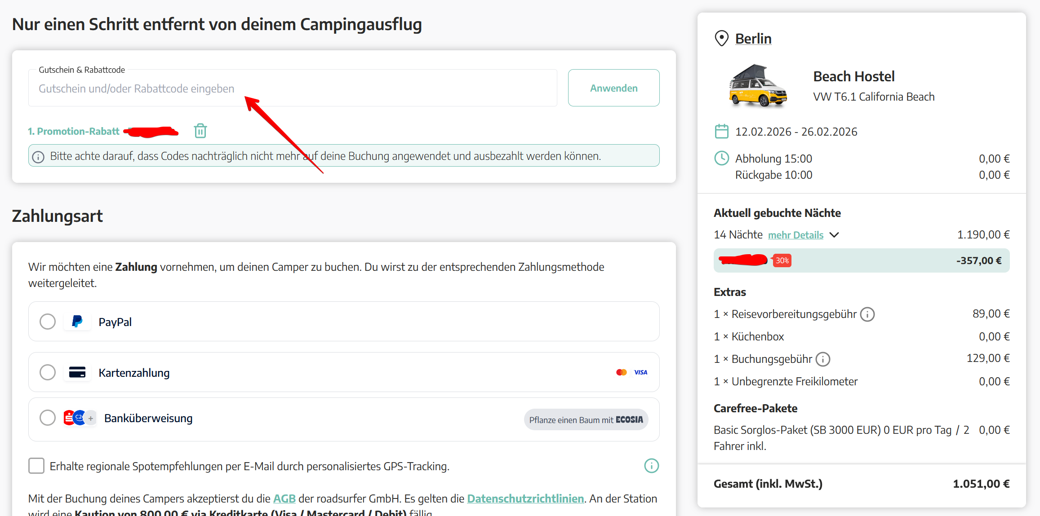Screen dimensions: 1040x516
Task: Click the info icon next to Reisevorbereitungsgebühr
Action: coord(867,314)
